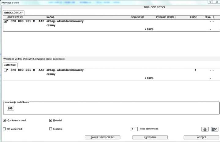Click the NAZWA column header
The image size is (220, 142).
[50, 17]
